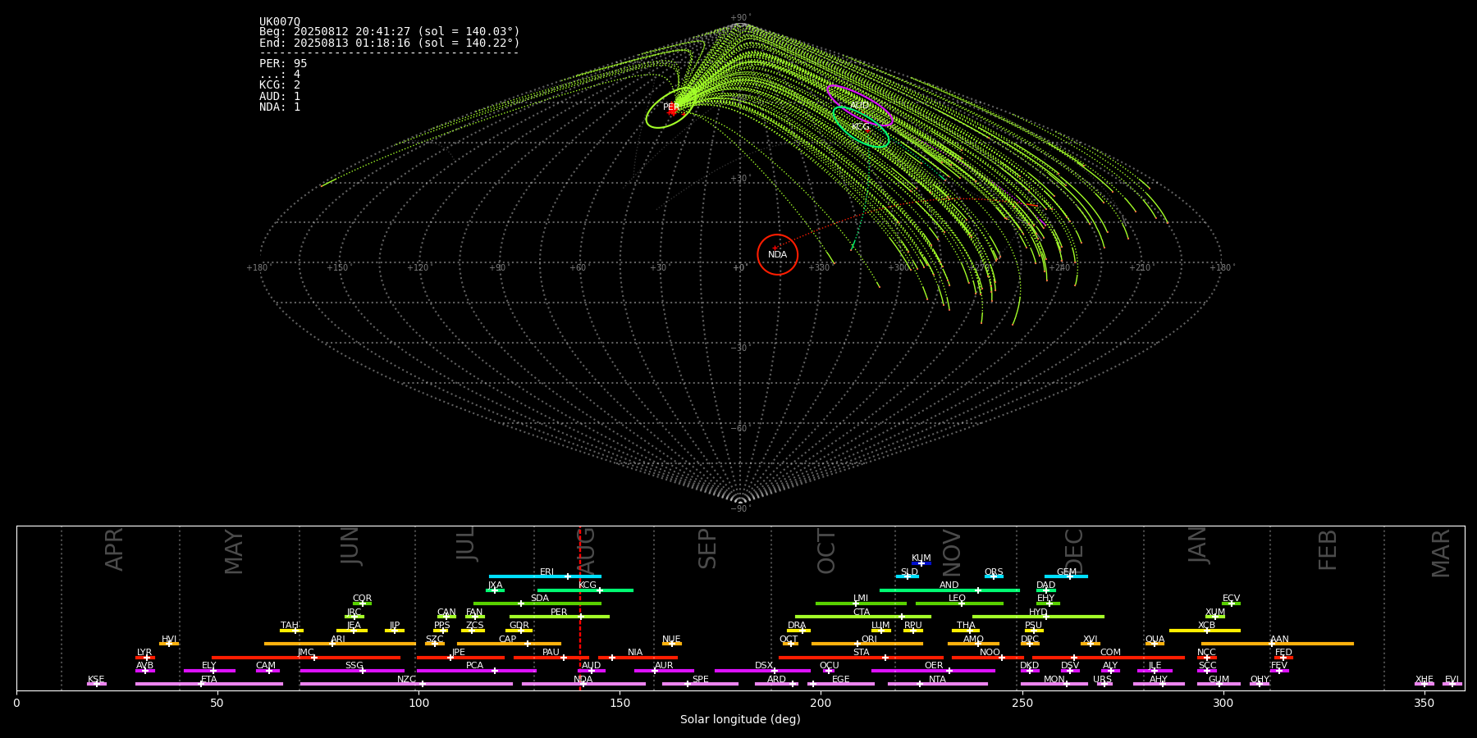Click the PER shower bar in the timeline
Image resolution: width=1477 pixels, height=738 pixels.
[560, 617]
